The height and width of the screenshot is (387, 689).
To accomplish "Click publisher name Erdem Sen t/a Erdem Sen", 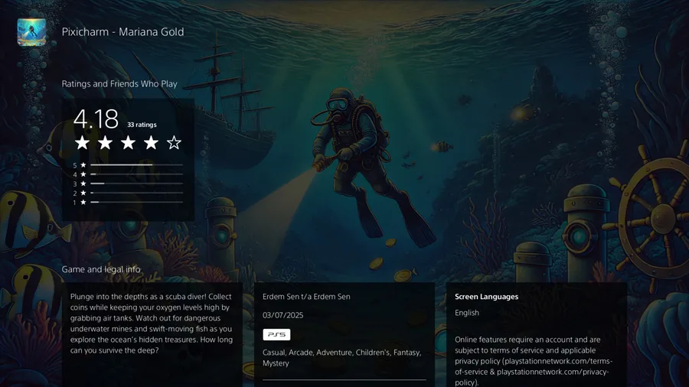I will click(306, 297).
